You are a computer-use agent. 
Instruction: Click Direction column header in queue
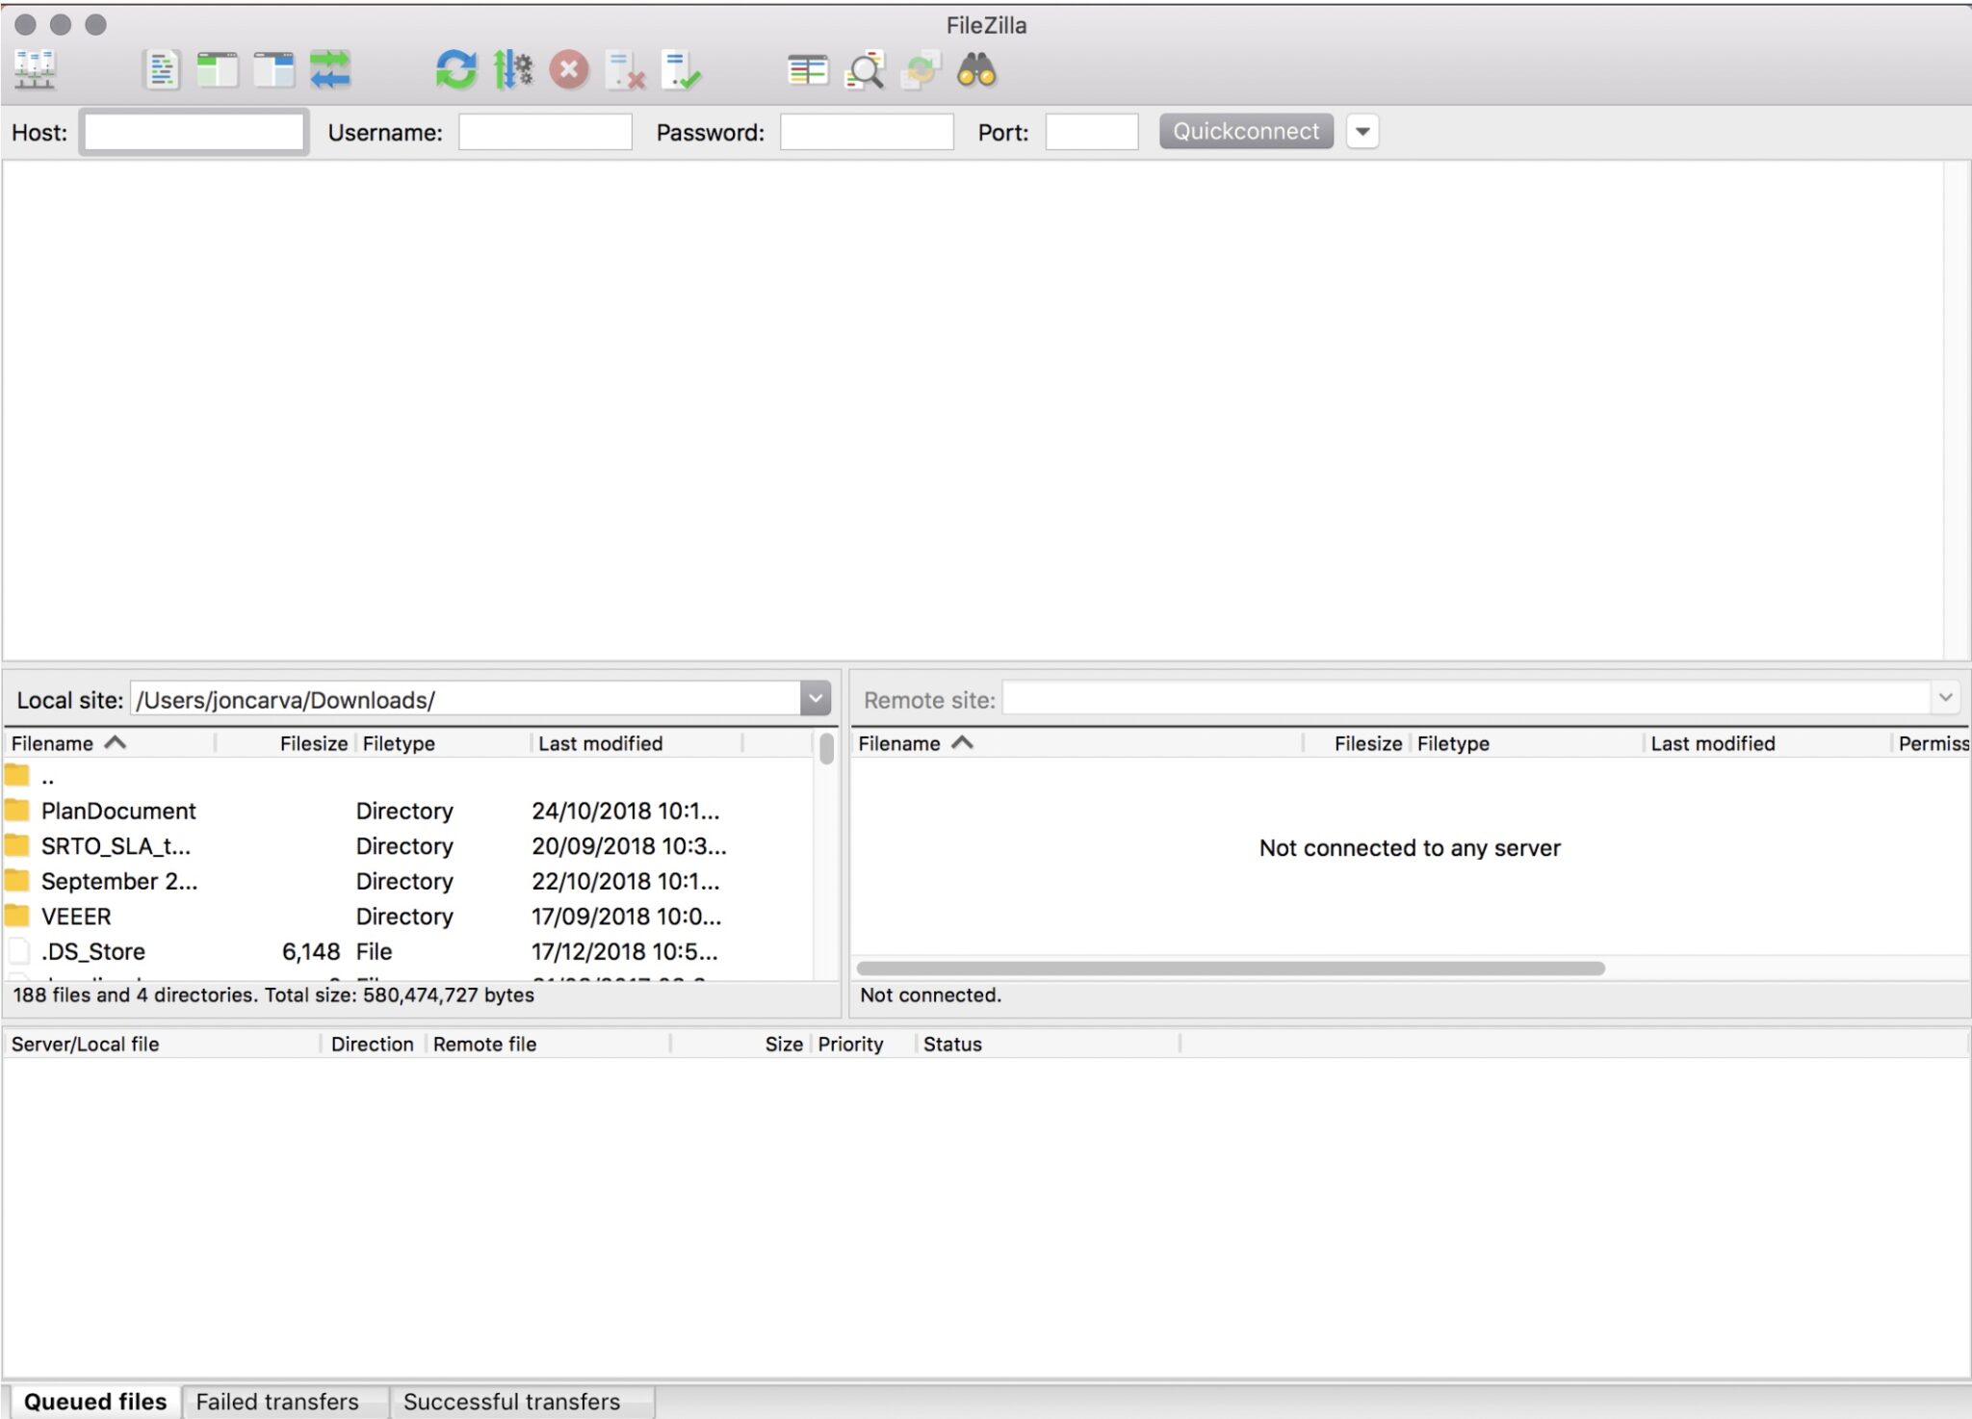372,1044
